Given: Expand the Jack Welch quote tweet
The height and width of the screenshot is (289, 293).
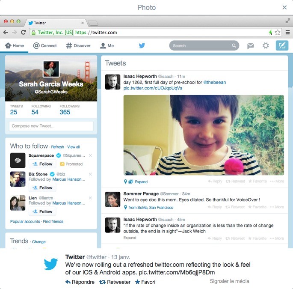Looking at the screenshot, I should click(130, 238).
